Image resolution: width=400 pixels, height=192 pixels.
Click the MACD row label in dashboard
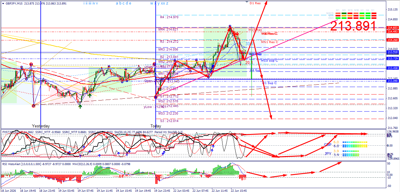[x=330, y=13]
